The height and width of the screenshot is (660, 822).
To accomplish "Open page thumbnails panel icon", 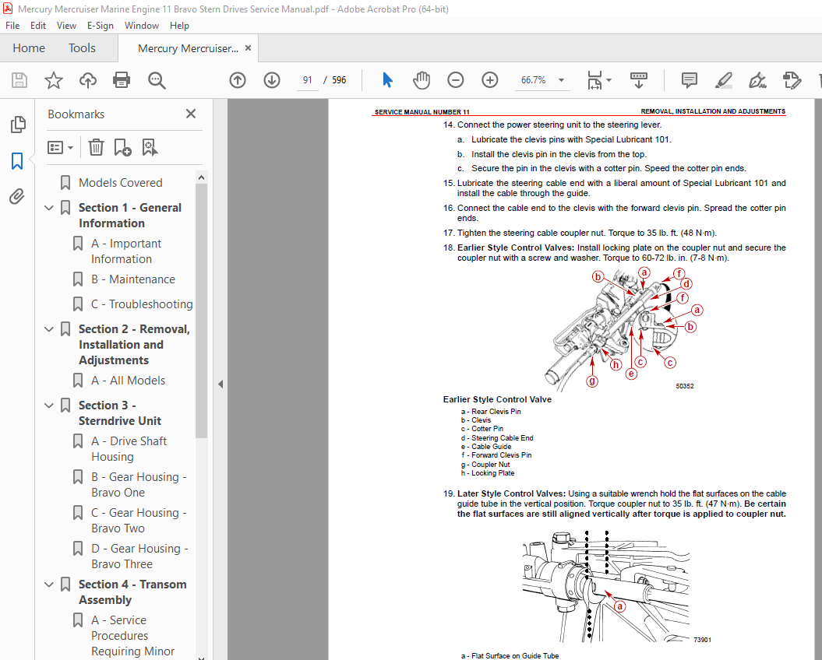I will (17, 125).
